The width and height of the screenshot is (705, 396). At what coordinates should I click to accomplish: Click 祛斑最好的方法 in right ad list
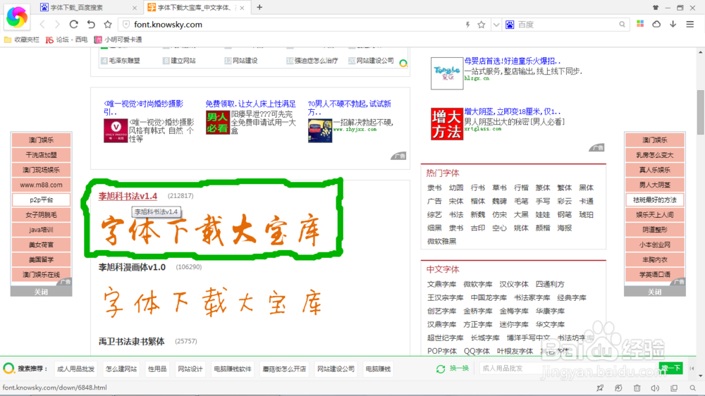(x=655, y=199)
